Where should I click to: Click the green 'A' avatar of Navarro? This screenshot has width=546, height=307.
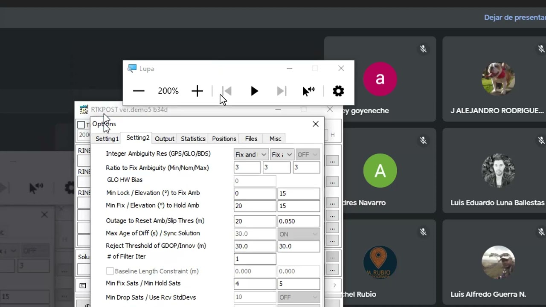click(380, 171)
